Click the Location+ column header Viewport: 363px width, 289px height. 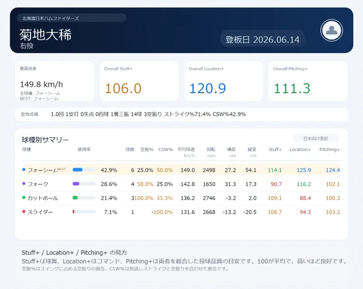[300, 150]
